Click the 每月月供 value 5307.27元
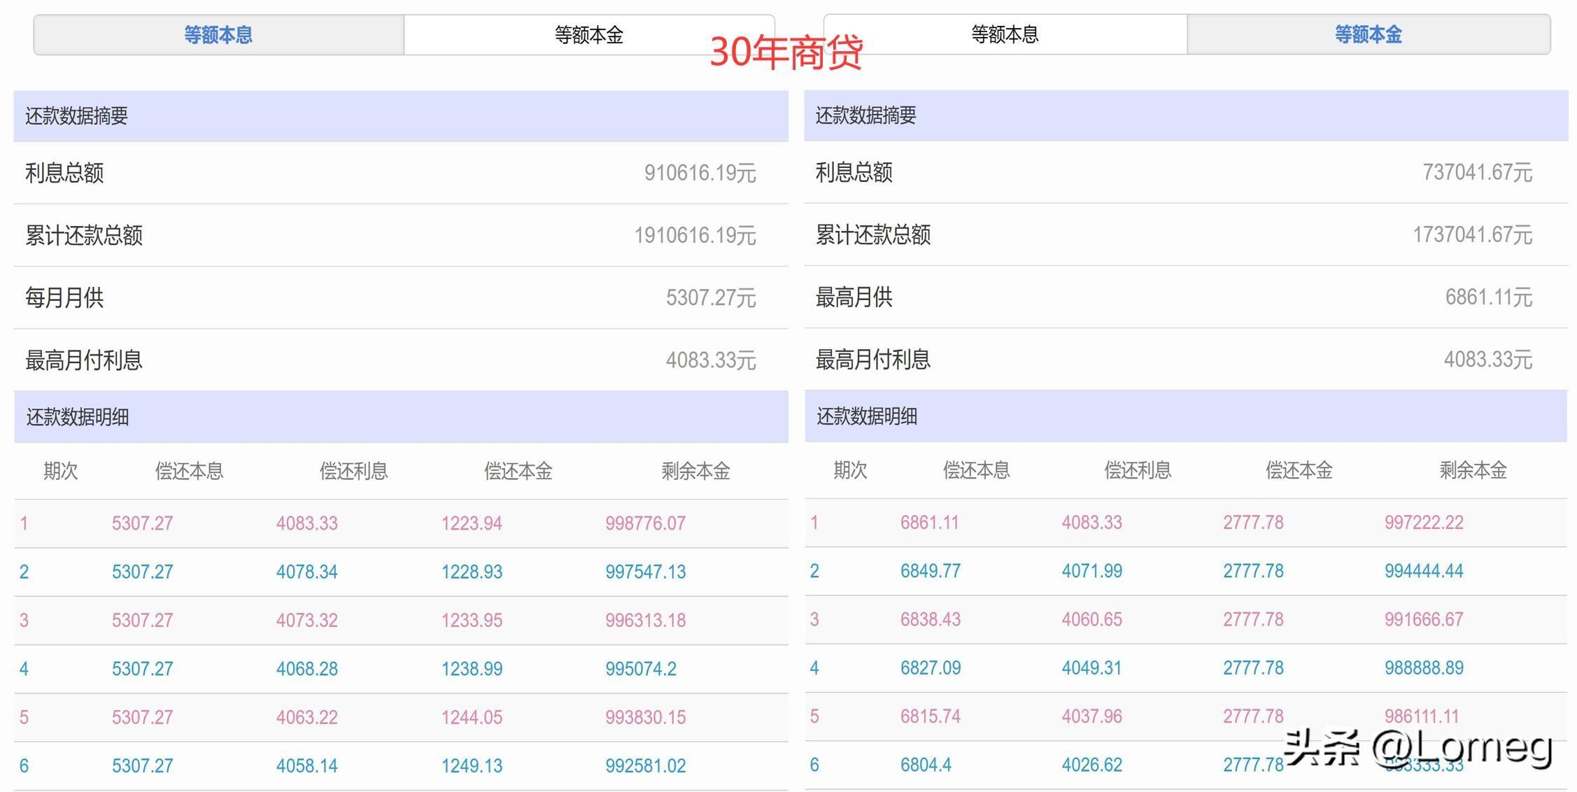The width and height of the screenshot is (1577, 792). (x=711, y=297)
